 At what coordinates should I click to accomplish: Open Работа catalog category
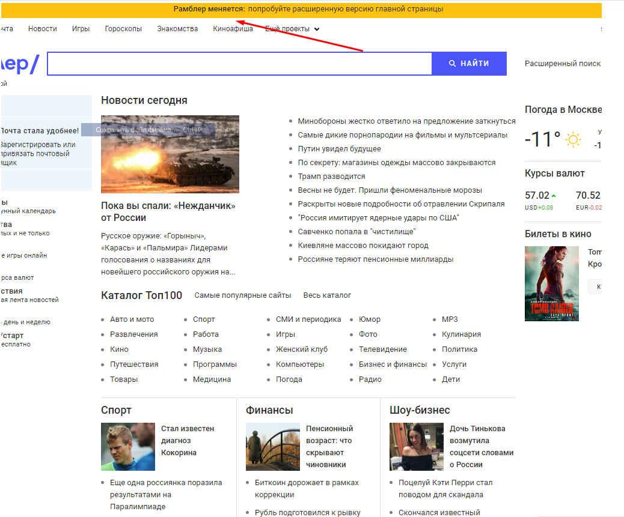click(206, 334)
